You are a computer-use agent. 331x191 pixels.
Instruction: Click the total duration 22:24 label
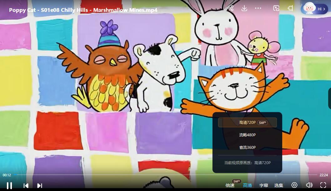(323, 175)
